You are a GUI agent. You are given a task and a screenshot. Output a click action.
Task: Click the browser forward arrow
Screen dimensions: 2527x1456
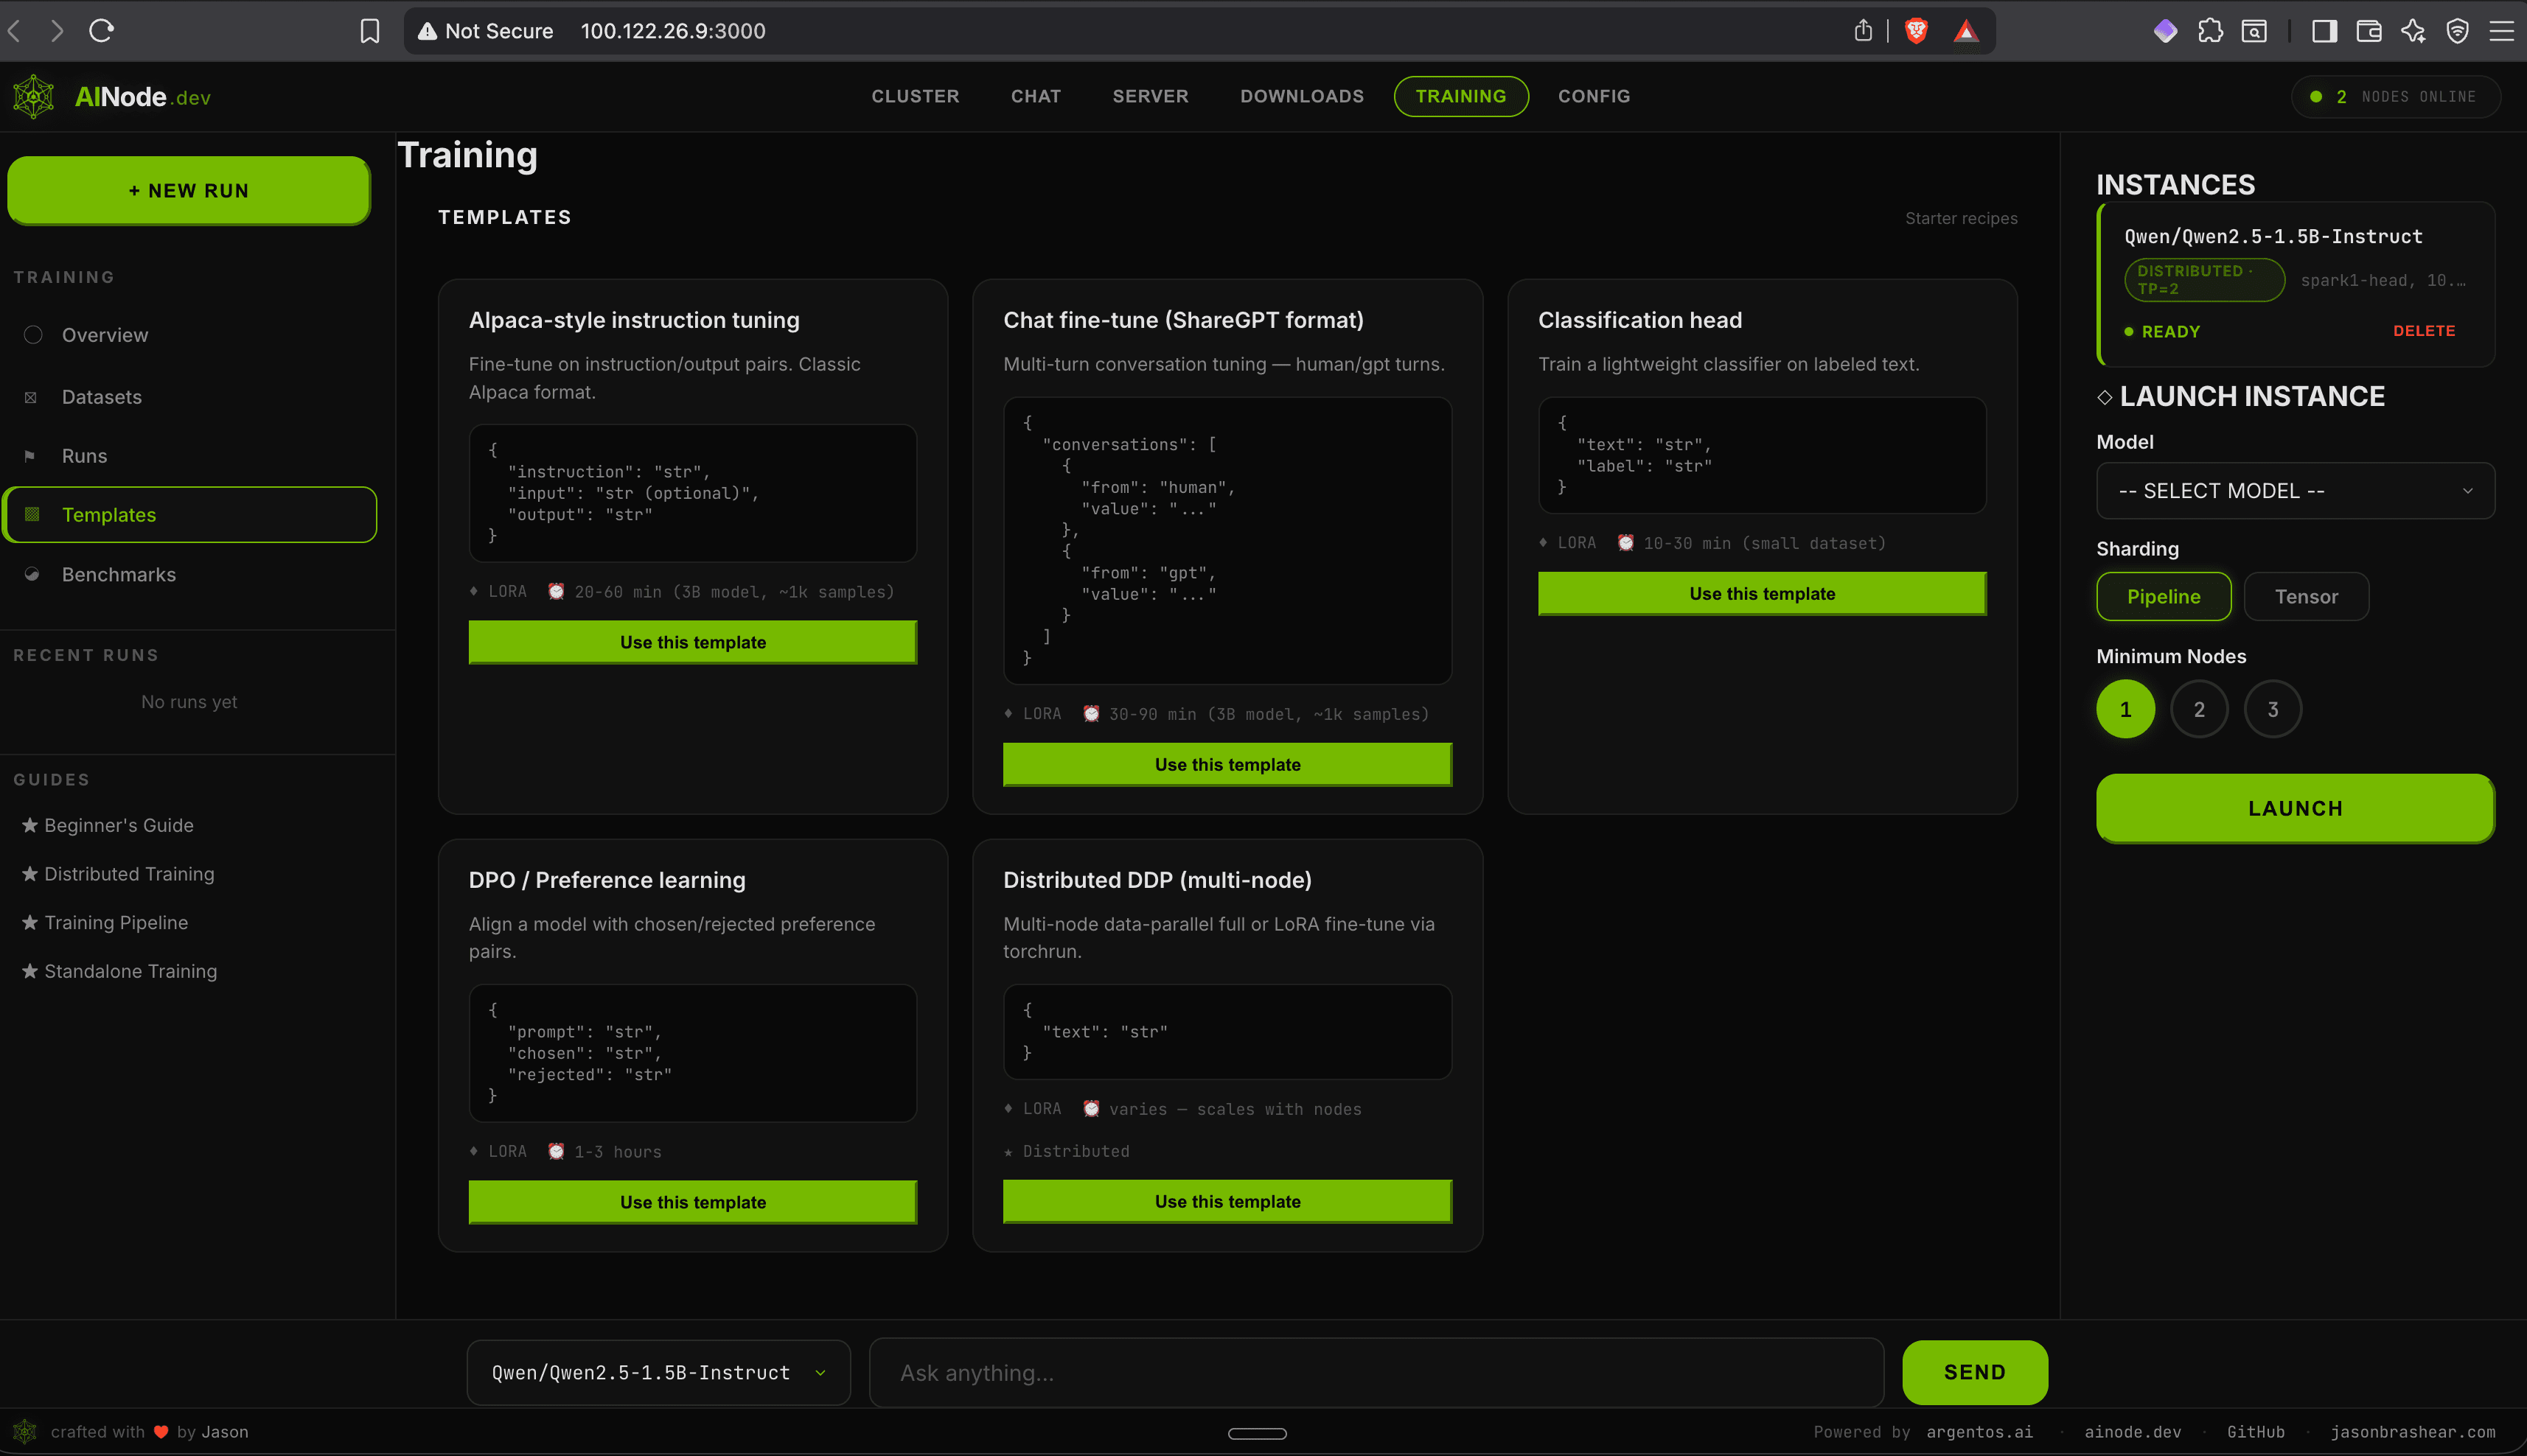click(x=57, y=31)
